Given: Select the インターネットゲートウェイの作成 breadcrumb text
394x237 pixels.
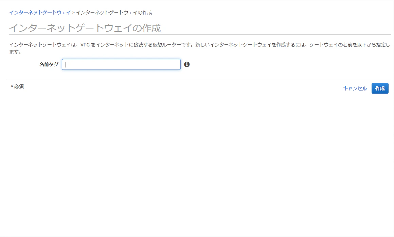Looking at the screenshot, I should 114,13.
